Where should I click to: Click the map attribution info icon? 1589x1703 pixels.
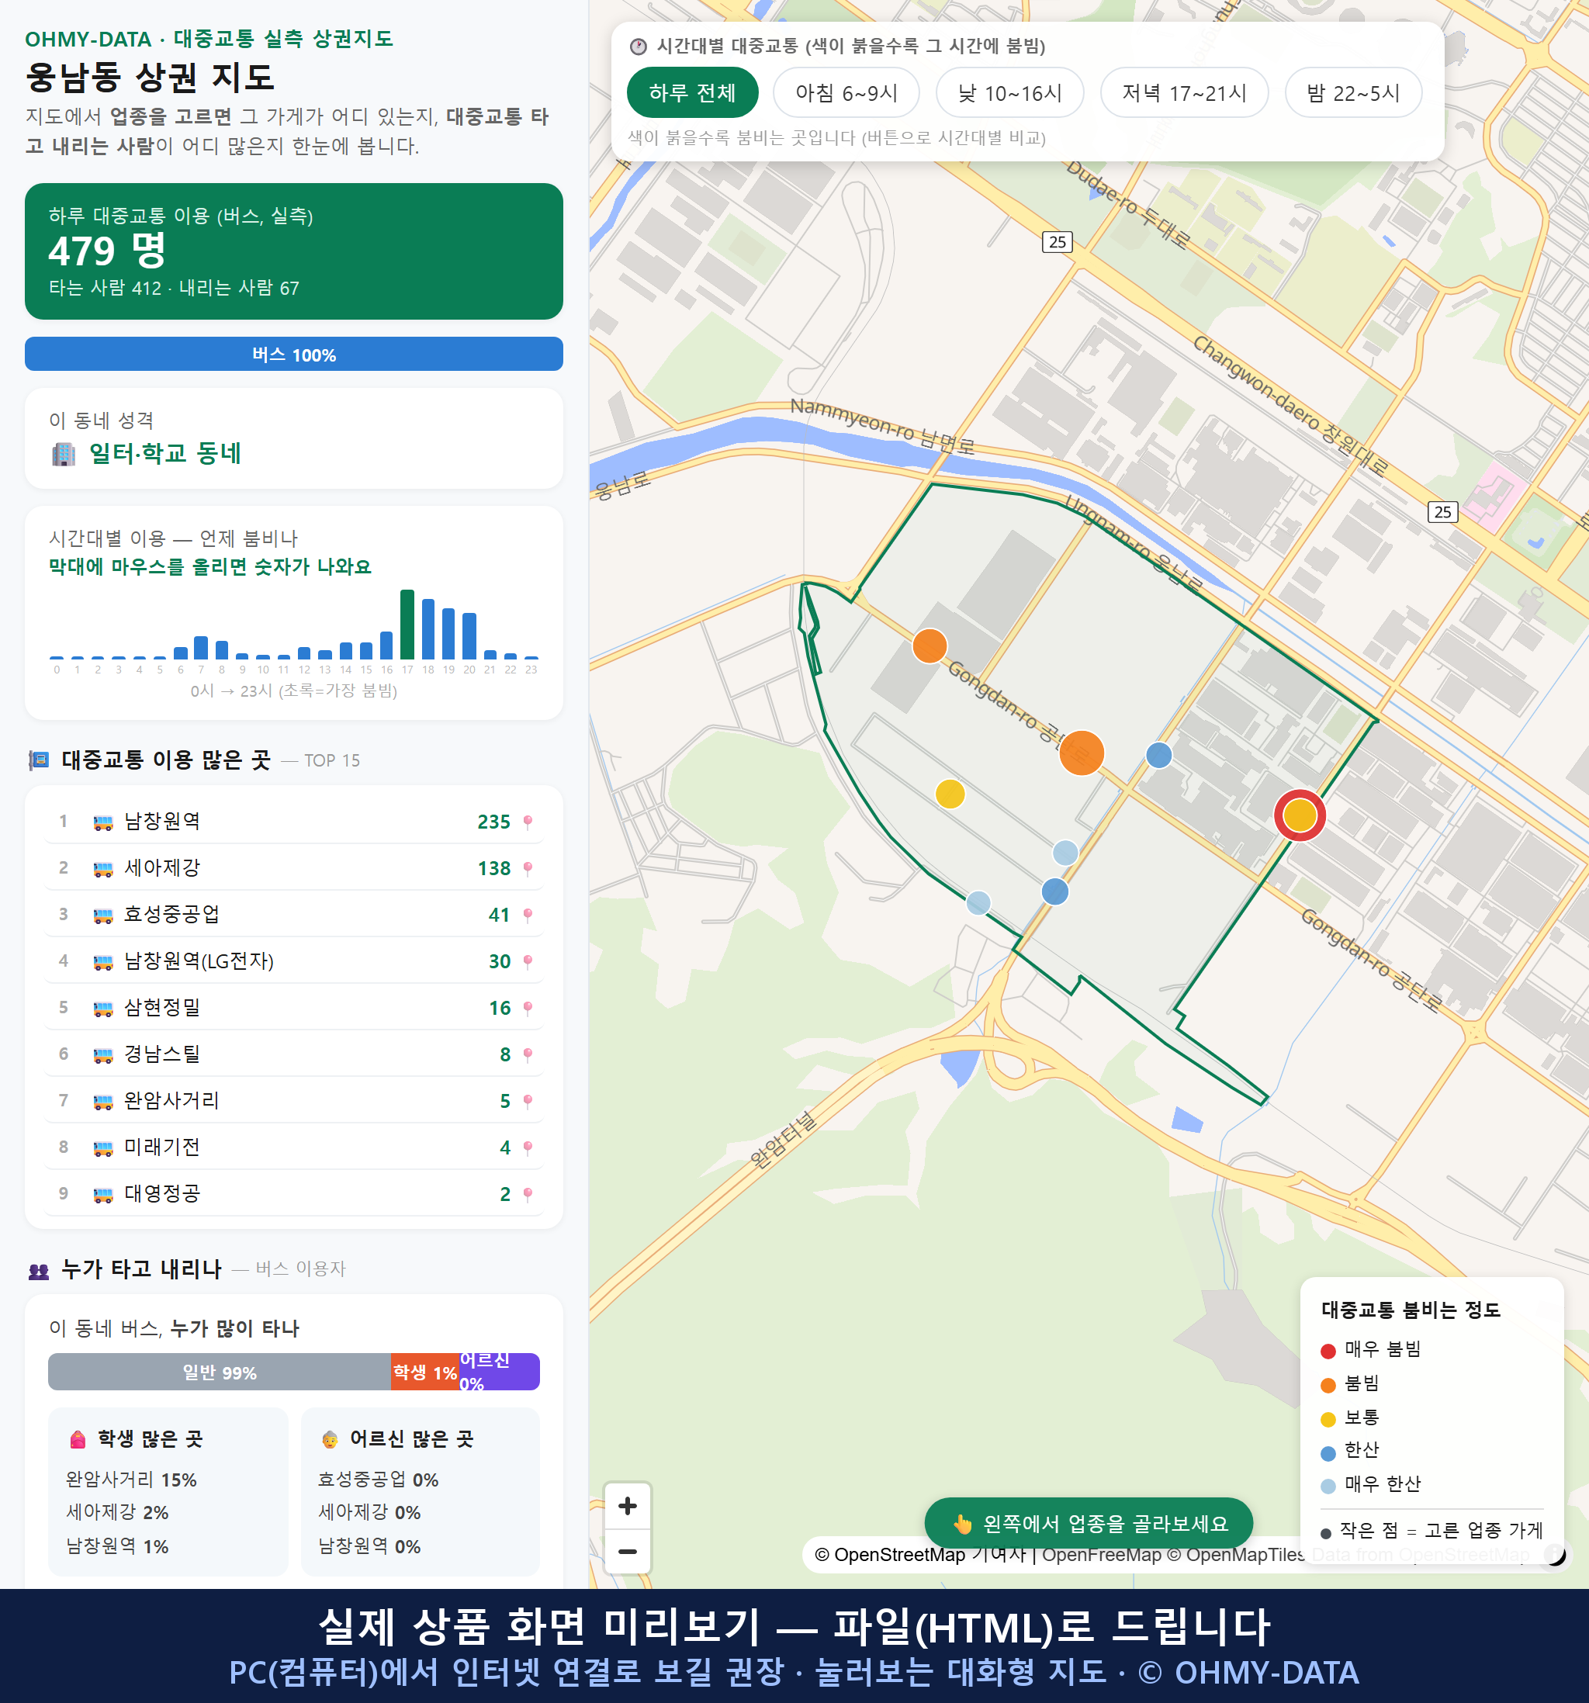1555,1554
